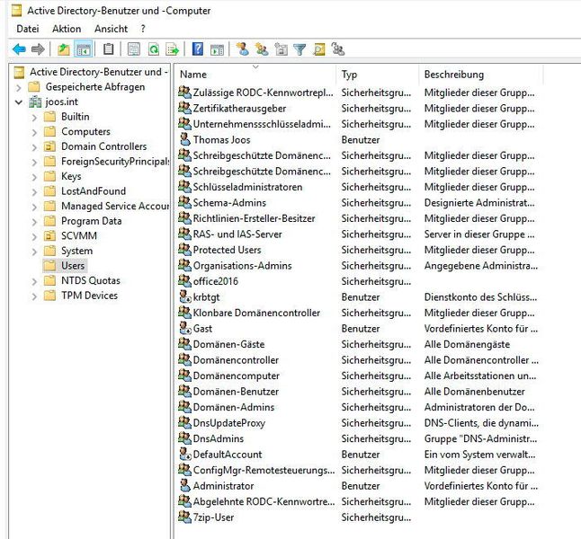Click the icon beside Gast account
This screenshot has width=581, height=539.
coord(185,329)
